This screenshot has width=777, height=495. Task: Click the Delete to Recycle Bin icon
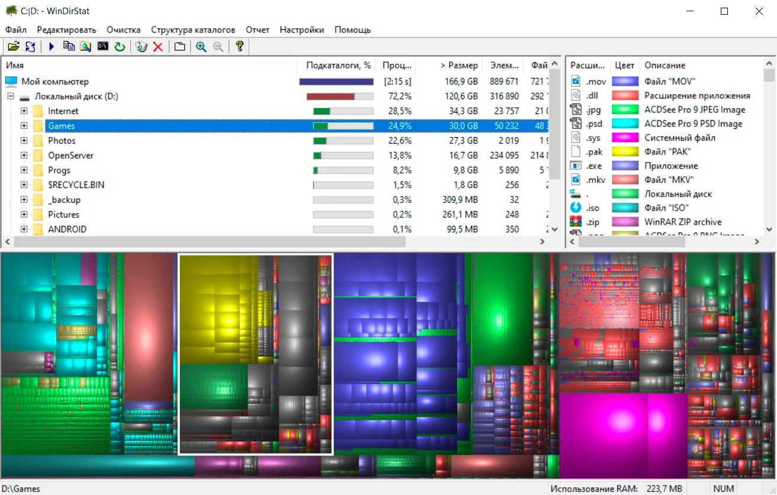141,46
